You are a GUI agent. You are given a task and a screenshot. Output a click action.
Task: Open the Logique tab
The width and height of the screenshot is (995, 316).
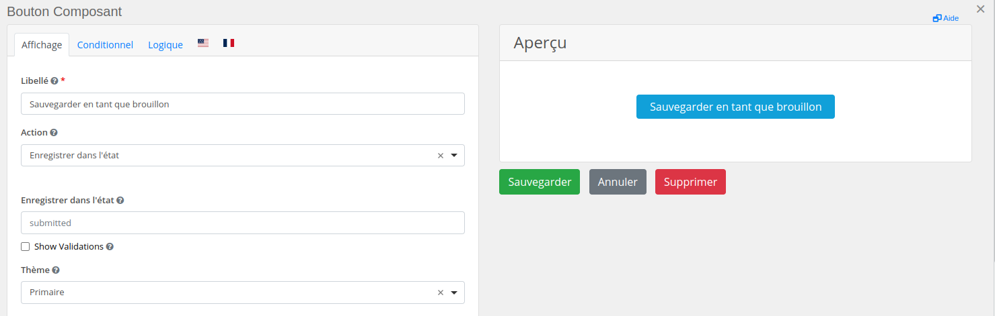click(x=165, y=45)
